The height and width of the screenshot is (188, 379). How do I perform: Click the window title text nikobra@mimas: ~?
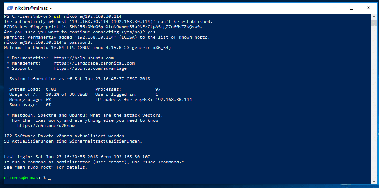(x=34, y=8)
